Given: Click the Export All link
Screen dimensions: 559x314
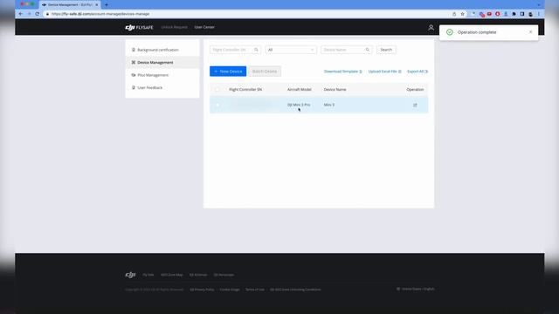Looking at the screenshot, I should (x=418, y=72).
